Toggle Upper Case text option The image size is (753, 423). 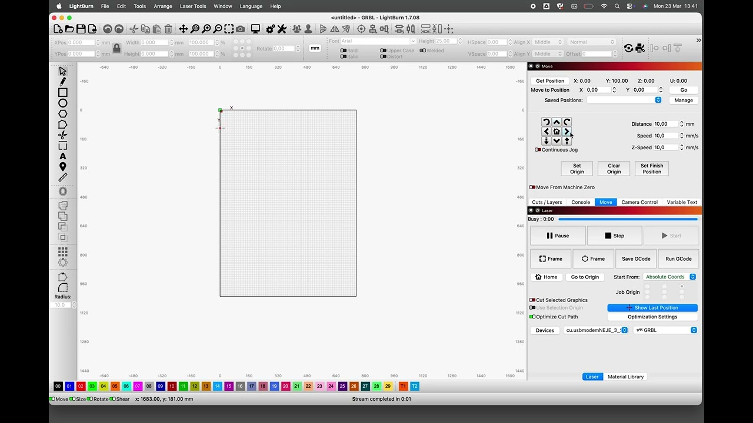click(x=397, y=51)
